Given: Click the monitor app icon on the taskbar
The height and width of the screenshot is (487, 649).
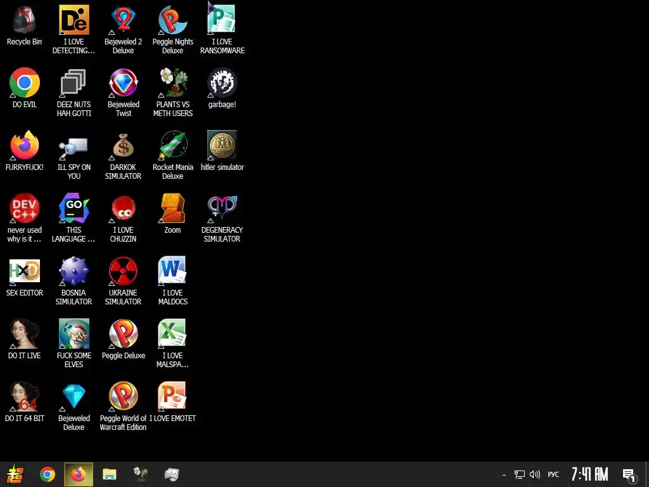Looking at the screenshot, I should click(171, 474).
